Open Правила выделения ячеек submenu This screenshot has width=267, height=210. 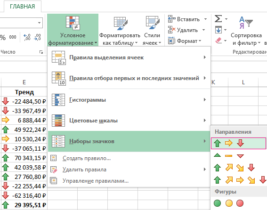129,57
